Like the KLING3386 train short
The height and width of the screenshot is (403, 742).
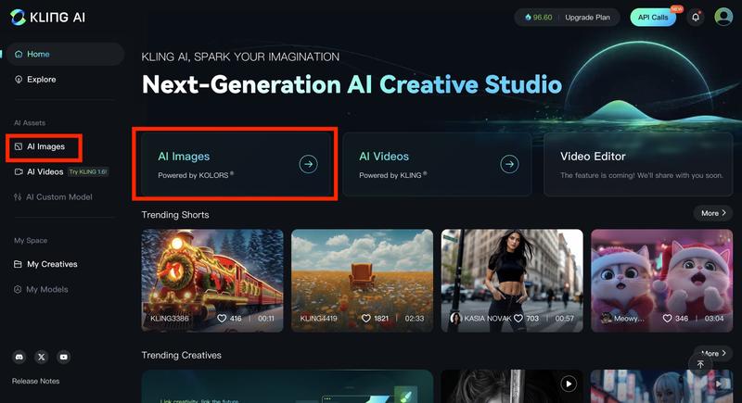point(222,318)
